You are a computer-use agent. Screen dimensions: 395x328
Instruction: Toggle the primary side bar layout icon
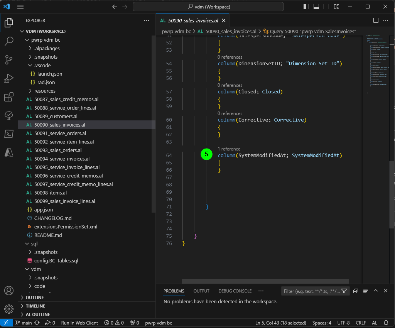click(306, 7)
